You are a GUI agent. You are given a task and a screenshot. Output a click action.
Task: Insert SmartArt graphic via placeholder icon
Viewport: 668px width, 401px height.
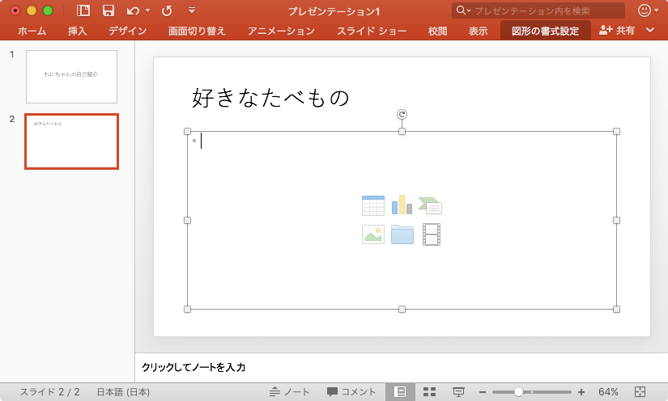pyautogui.click(x=430, y=205)
